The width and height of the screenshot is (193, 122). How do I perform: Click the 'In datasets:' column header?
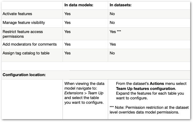coord(120,5)
